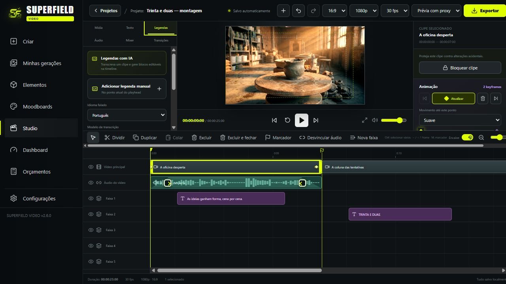The width and height of the screenshot is (506, 284).
Task: Click the plus button in the top bar
Action: point(283,11)
